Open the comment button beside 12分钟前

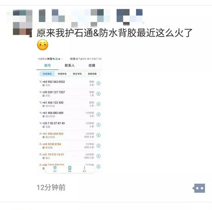tap(199, 188)
